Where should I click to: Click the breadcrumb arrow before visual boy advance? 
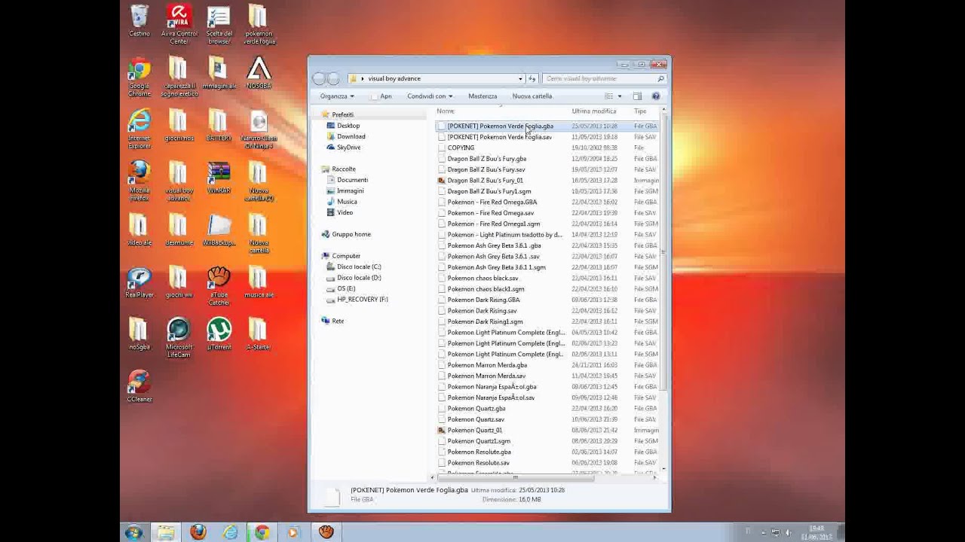coord(363,78)
